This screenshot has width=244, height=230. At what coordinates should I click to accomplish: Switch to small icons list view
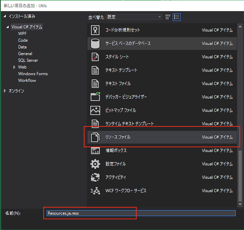pos(176,17)
